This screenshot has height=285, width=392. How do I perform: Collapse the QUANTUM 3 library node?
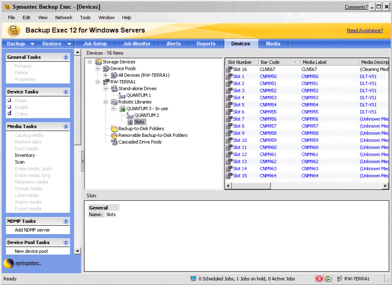pos(114,108)
